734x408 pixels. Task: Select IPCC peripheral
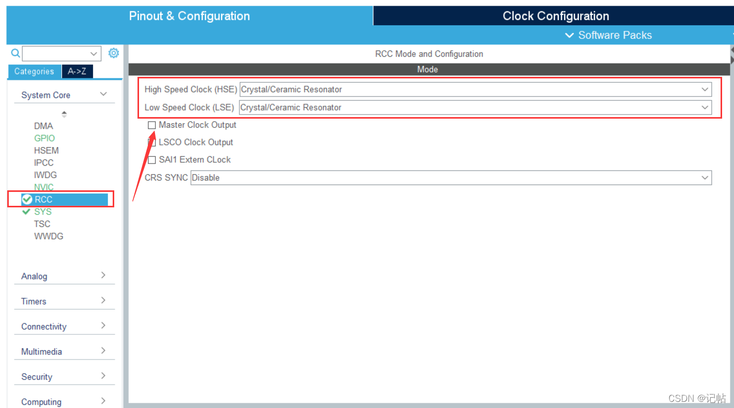[x=44, y=163]
